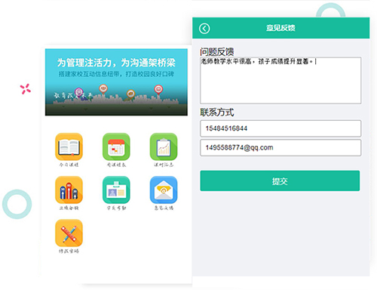Tap the red map pin on banner

[x=158, y=90]
